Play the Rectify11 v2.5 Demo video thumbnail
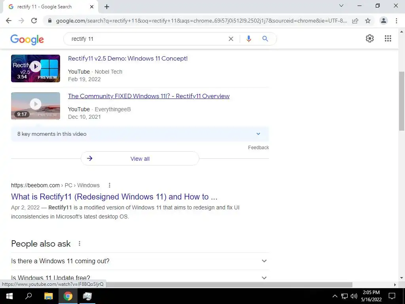Screen dimensions: 405x304 pos(36,68)
